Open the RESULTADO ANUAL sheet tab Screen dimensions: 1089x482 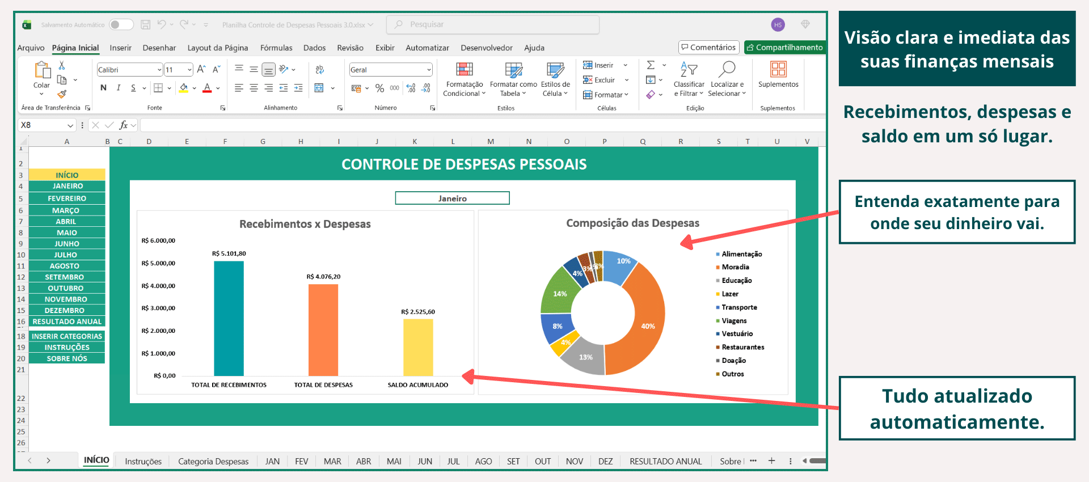point(665,461)
